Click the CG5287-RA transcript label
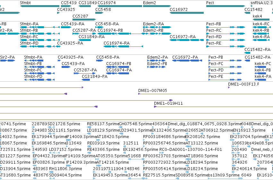 [84, 30]
